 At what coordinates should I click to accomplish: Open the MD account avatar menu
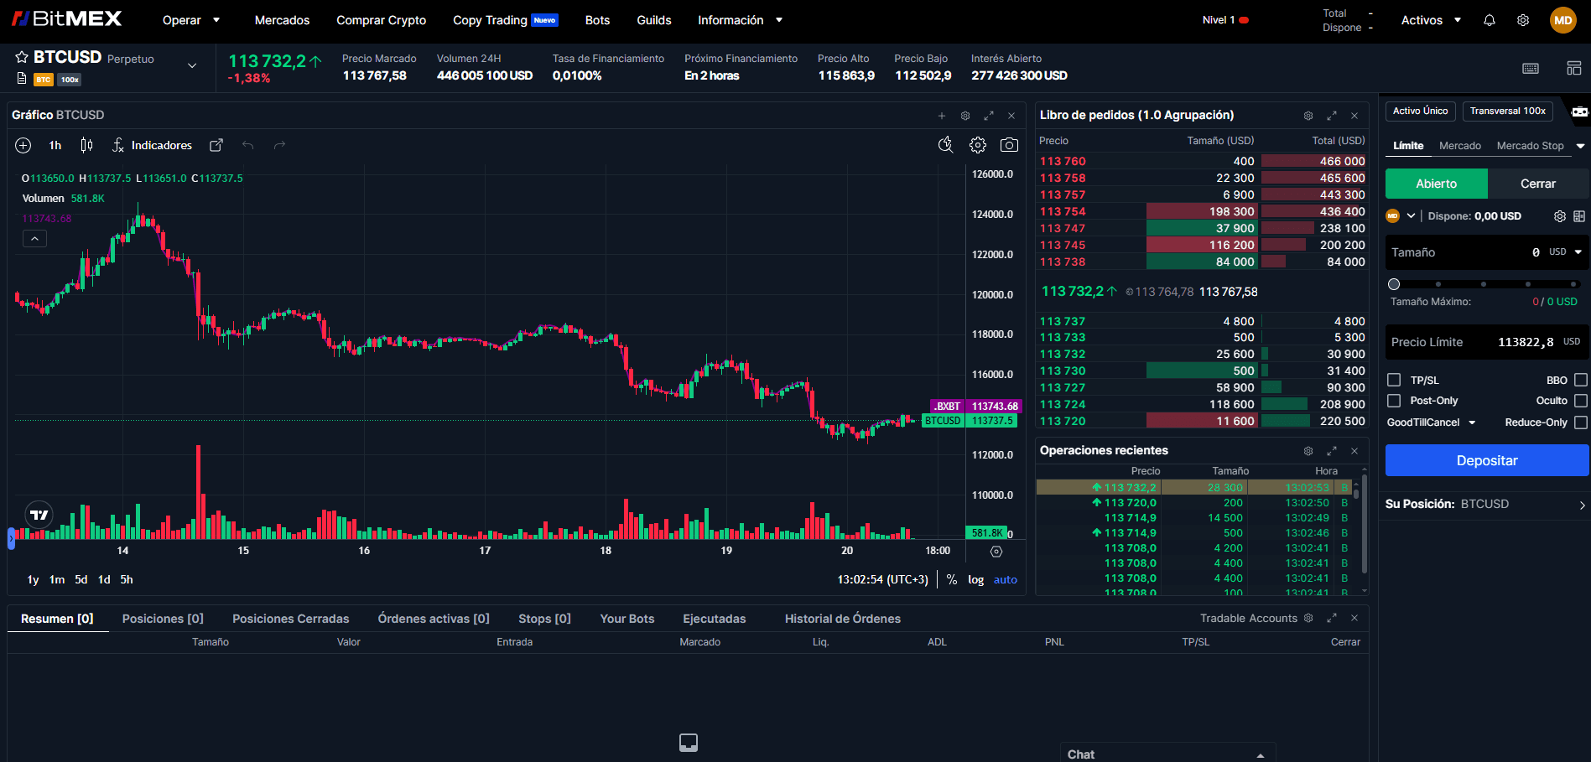[1562, 20]
